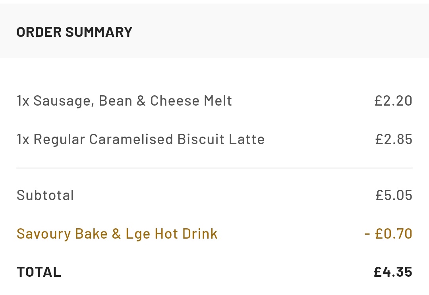Click the £4.35 total amount
This screenshot has width=429, height=295.
tap(393, 272)
